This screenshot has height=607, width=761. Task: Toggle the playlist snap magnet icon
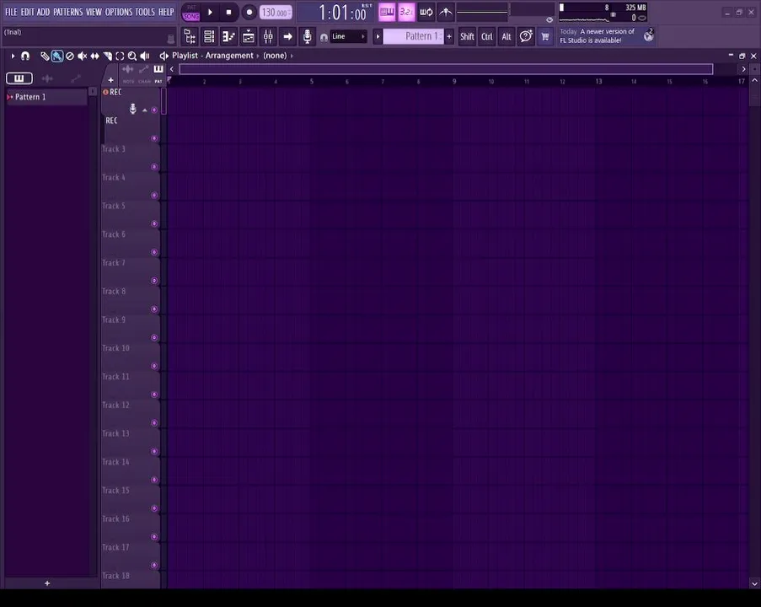point(25,56)
